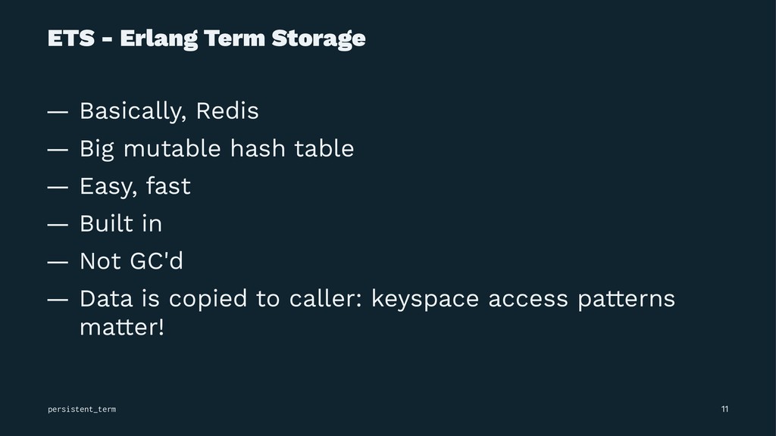Viewport: 776px width, 436px height.
Task: Click the Big mutable hash table bullet
Action: [217, 149]
